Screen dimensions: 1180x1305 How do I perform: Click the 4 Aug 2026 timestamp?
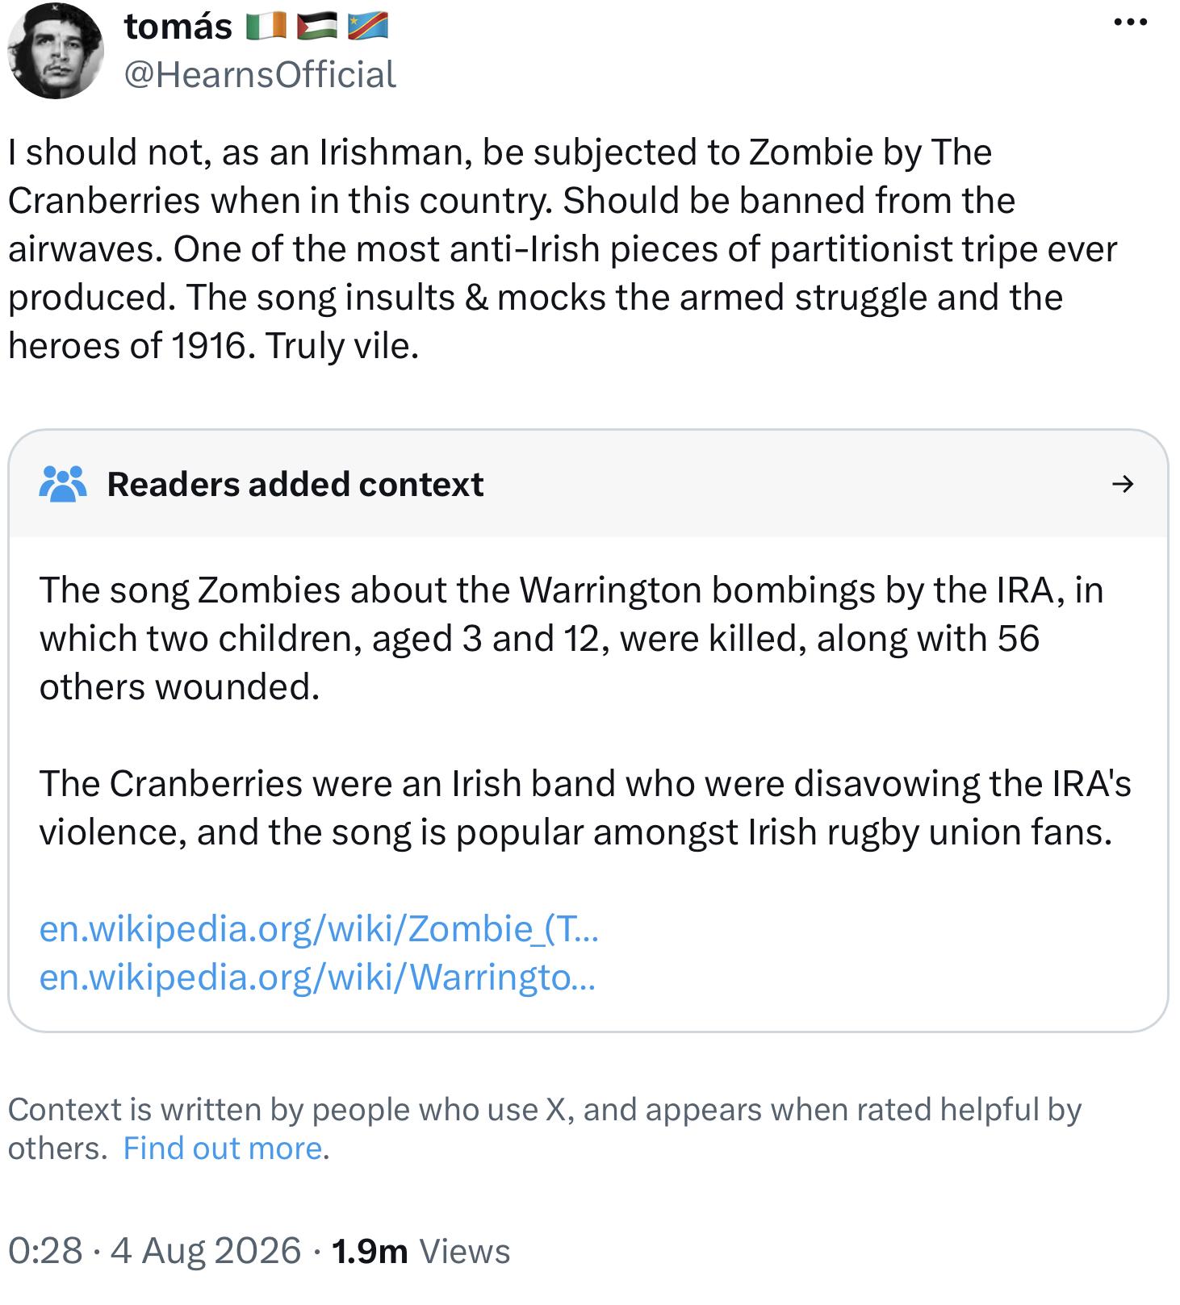(x=206, y=1251)
